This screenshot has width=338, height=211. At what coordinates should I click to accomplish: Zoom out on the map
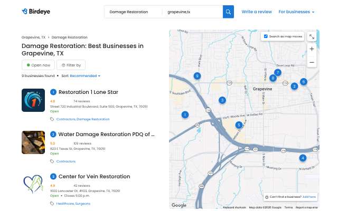312,62
